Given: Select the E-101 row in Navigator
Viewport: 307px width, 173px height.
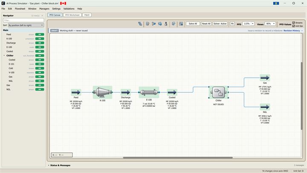Looking at the screenshot, I should [23, 64].
